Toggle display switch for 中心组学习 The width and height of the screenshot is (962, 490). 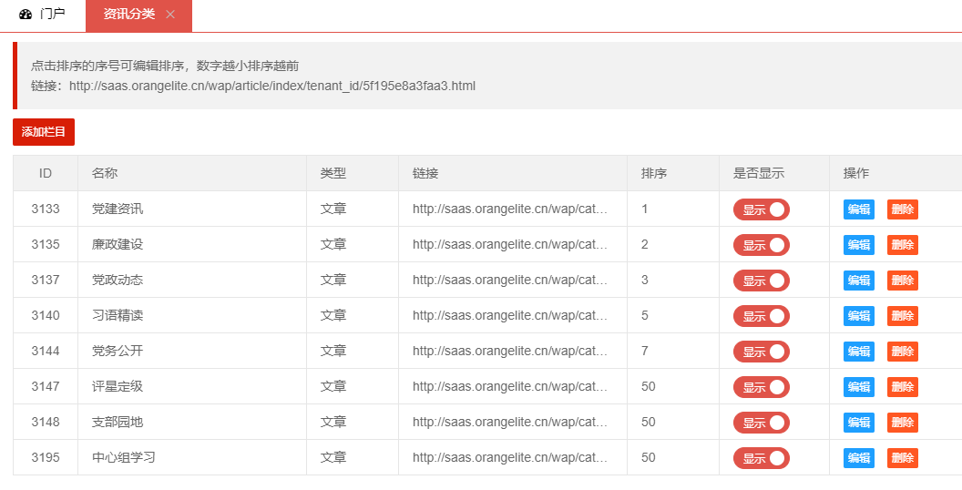[761, 458]
